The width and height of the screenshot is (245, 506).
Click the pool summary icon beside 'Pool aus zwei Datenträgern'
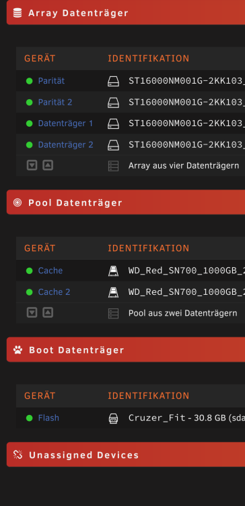[113, 313]
